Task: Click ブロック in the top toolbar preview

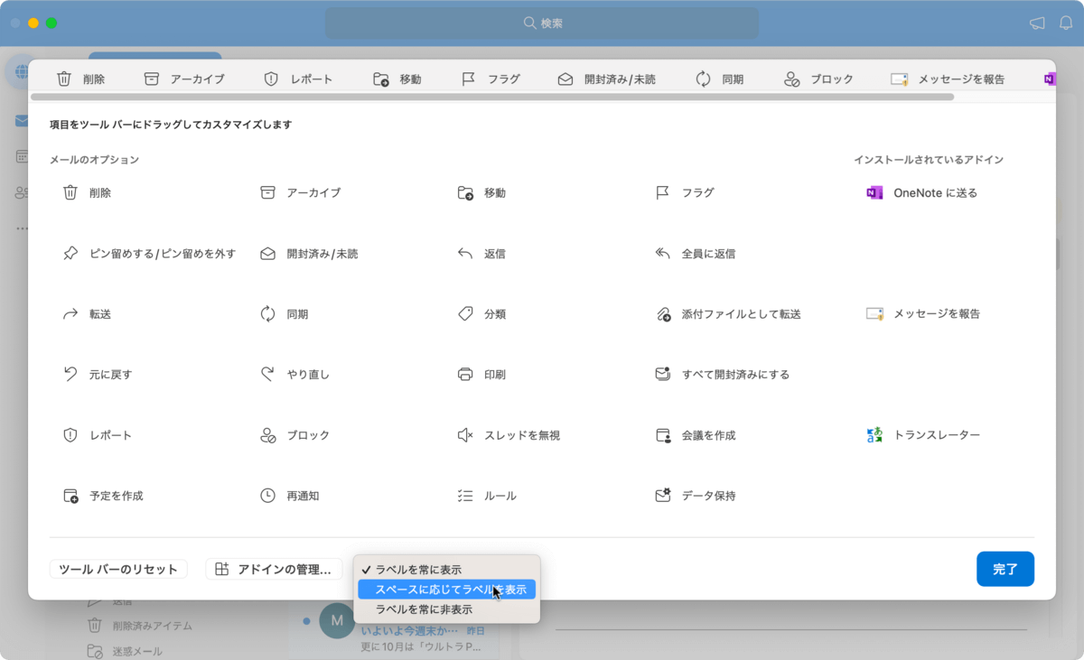Action: pyautogui.click(x=818, y=79)
